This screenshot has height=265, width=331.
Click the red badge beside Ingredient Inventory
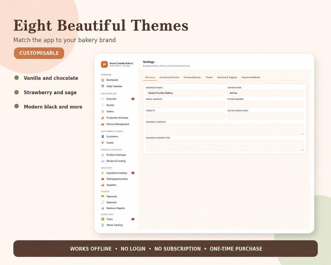[133, 173]
